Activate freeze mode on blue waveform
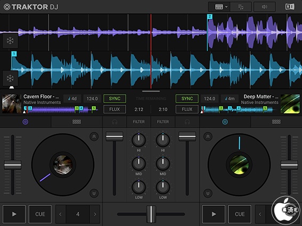This screenshot has width=302, height=226. click(x=10, y=78)
